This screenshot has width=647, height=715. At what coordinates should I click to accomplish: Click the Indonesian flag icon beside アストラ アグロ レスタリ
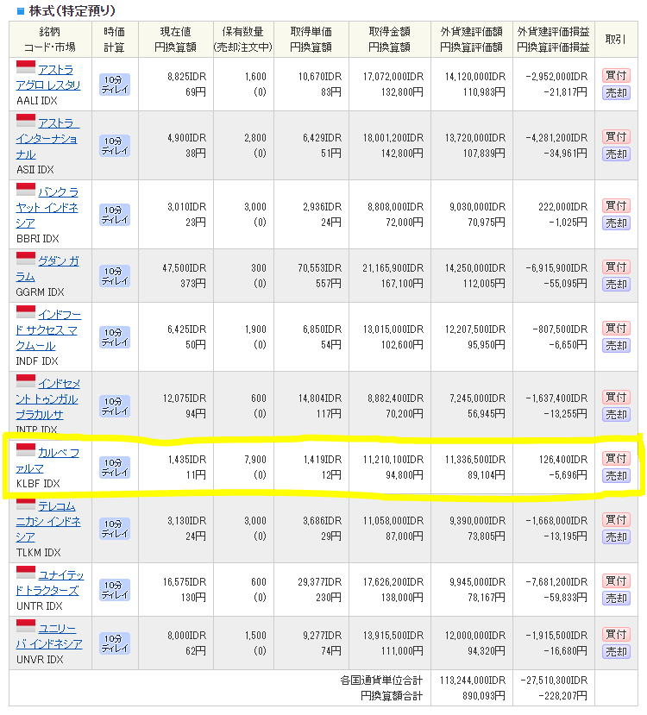click(x=25, y=69)
